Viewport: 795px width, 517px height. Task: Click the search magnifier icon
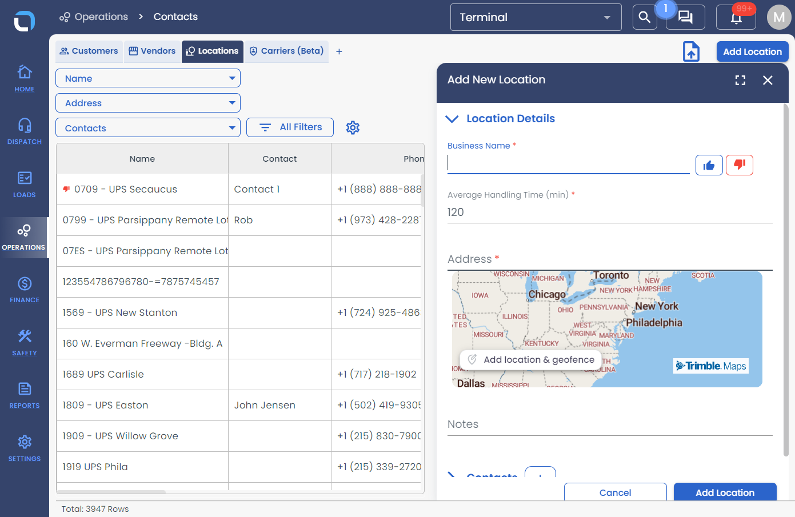[645, 17]
